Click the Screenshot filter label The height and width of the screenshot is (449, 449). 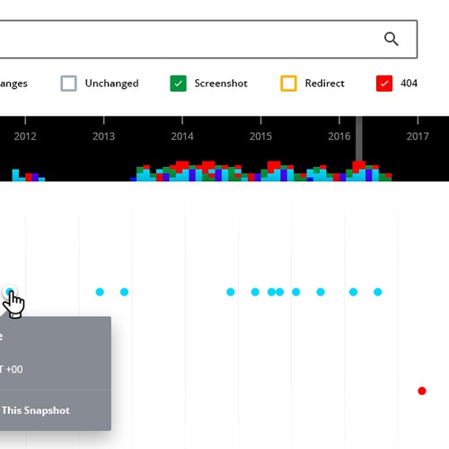(221, 84)
